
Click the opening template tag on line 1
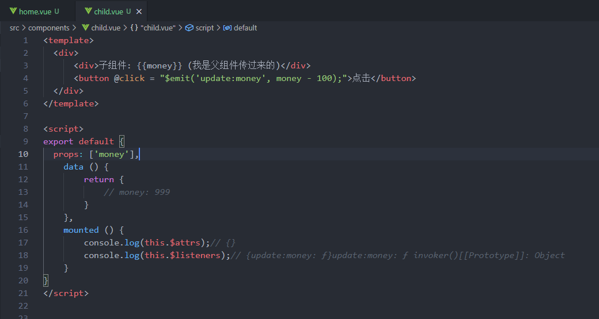pyautogui.click(x=69, y=40)
